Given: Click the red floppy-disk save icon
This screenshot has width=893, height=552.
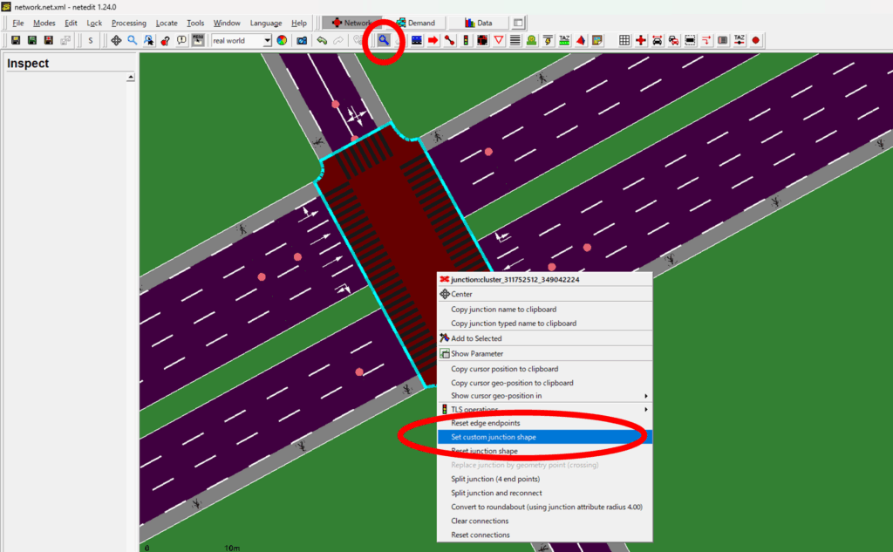Looking at the screenshot, I should [49, 40].
